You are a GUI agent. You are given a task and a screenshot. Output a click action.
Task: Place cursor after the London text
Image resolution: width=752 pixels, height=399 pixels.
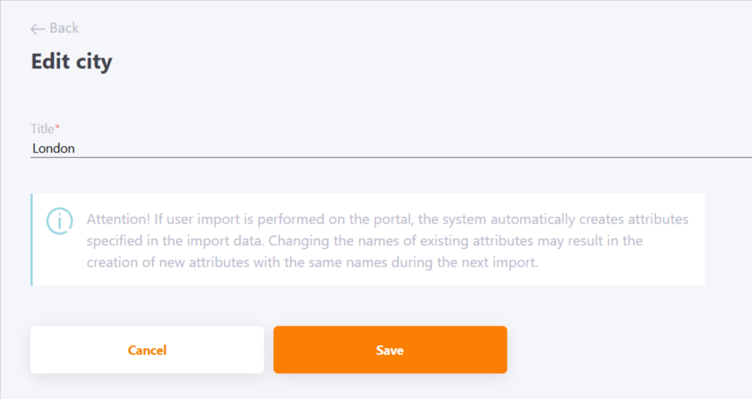[75, 148]
